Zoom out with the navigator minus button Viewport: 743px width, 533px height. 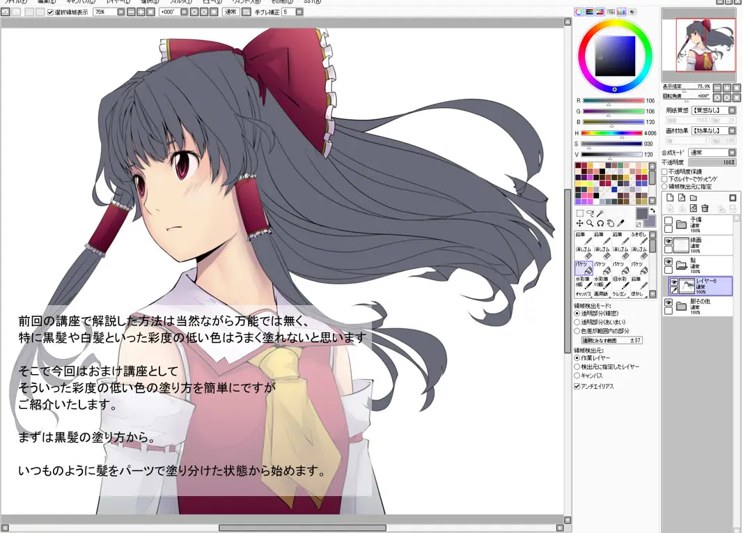coord(717,88)
